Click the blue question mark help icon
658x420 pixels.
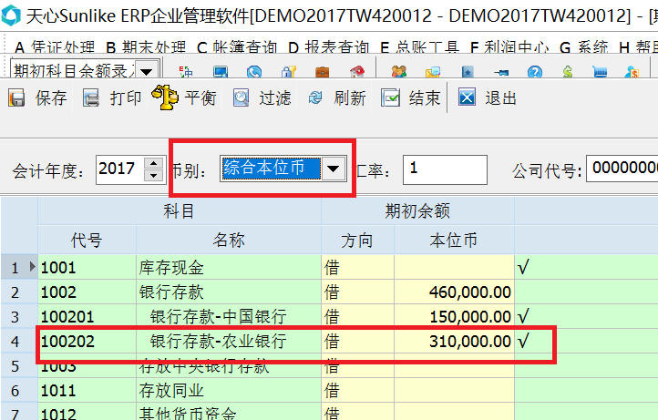(x=535, y=72)
